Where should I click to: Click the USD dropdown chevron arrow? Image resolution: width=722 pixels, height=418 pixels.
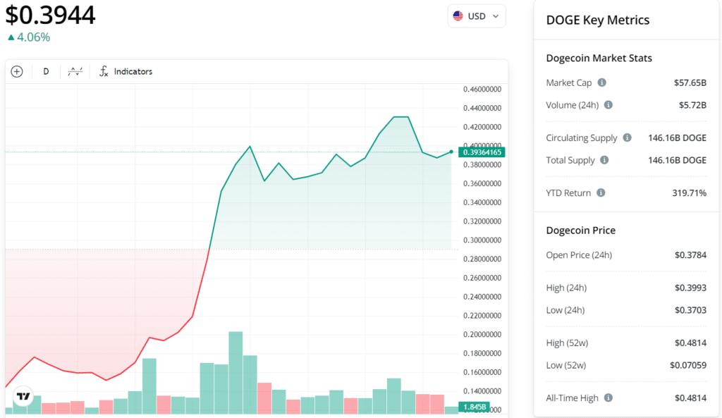(496, 16)
